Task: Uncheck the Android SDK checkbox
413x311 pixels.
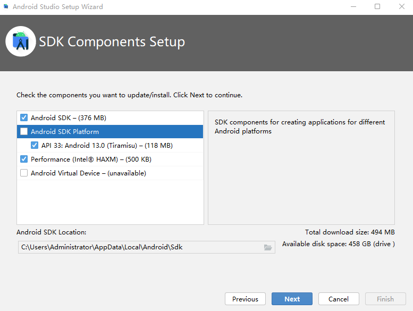Action: click(24, 117)
